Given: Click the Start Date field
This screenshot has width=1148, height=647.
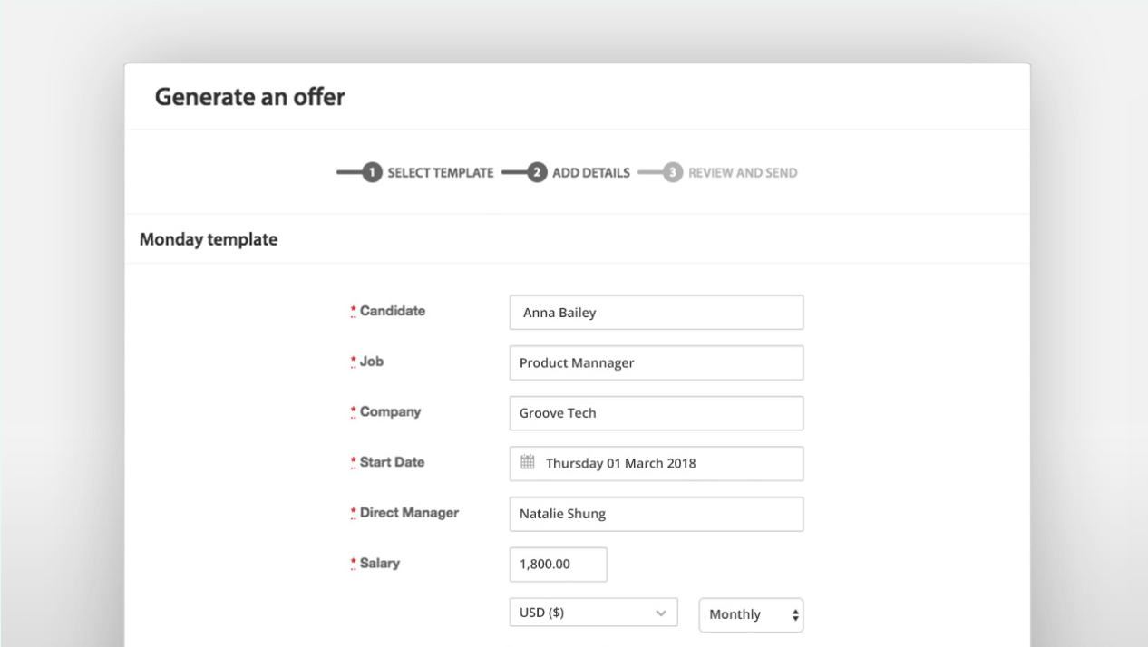Looking at the screenshot, I should [x=657, y=463].
